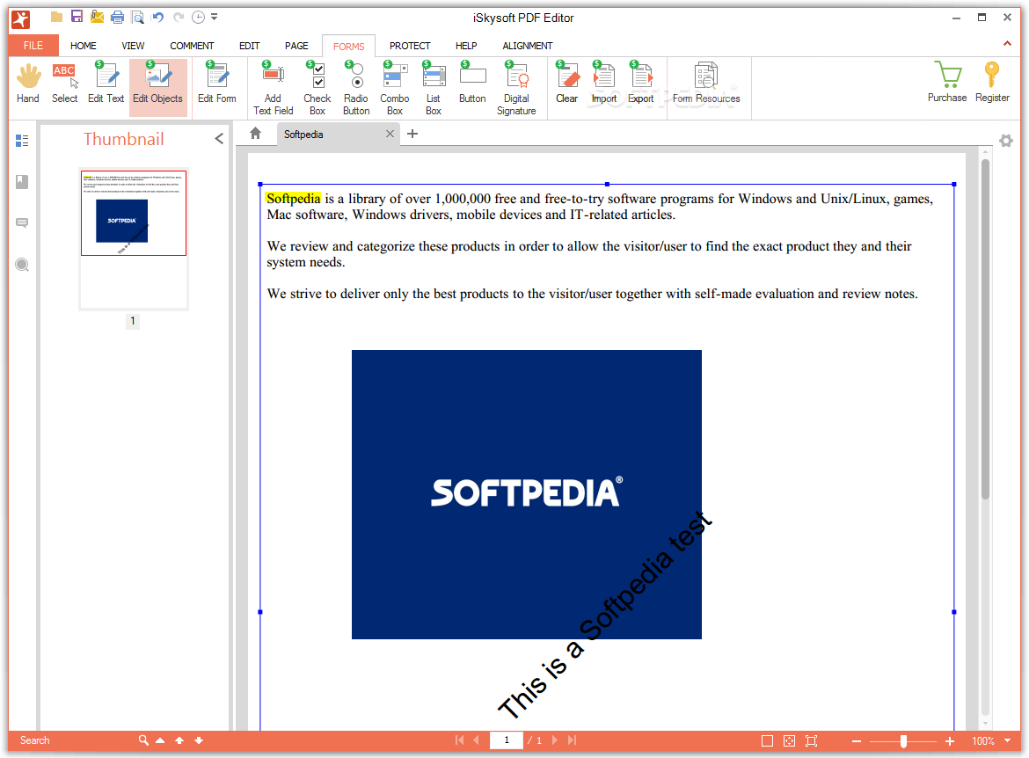The width and height of the screenshot is (1029, 758).
Task: Select the Hand tool
Action: tap(28, 84)
